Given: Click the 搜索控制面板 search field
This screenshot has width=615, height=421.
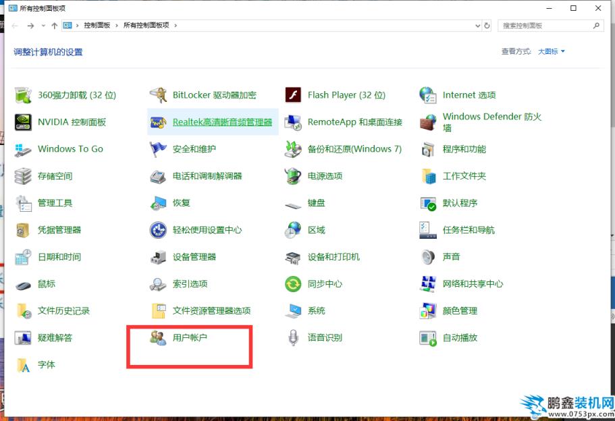Looking at the screenshot, I should pyautogui.click(x=551, y=26).
